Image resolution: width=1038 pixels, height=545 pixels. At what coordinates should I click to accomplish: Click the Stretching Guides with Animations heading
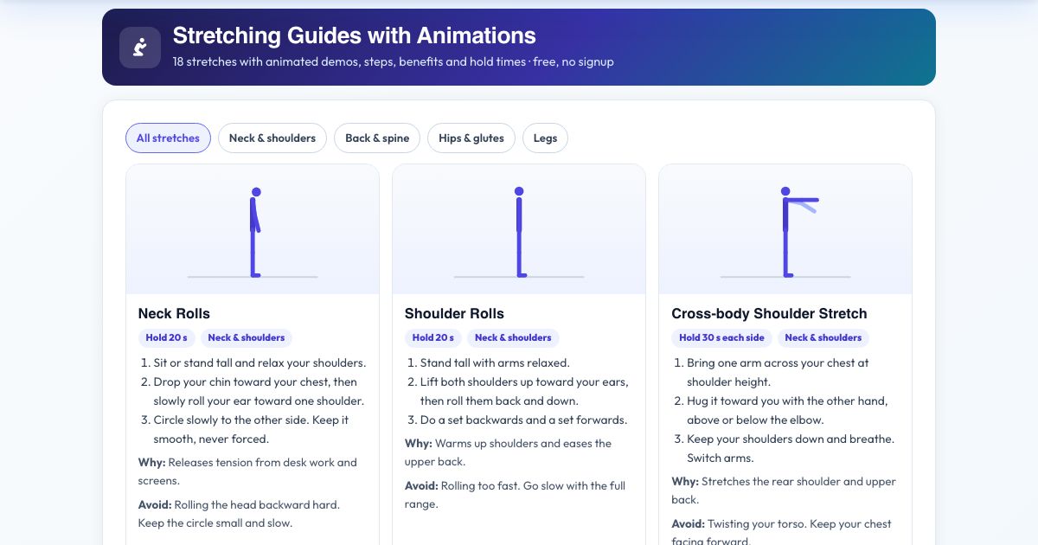pos(354,35)
